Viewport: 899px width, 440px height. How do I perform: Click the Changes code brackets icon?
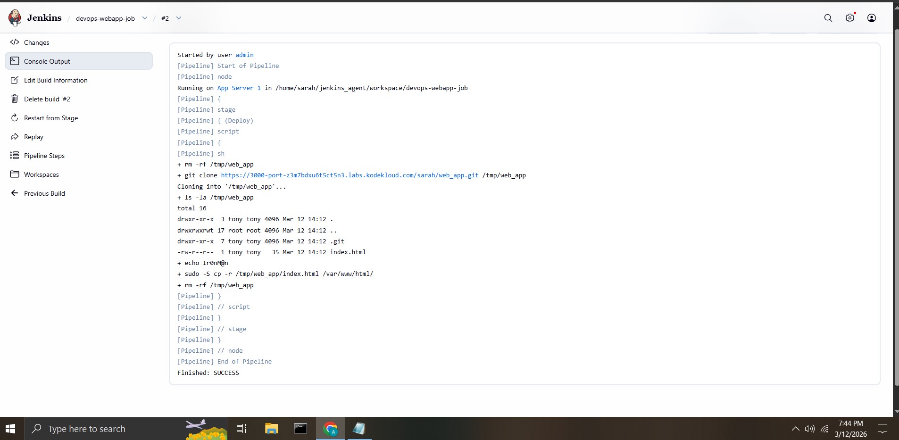point(15,42)
